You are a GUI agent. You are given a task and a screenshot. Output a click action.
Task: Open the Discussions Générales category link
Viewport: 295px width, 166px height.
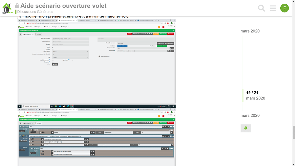(35, 12)
